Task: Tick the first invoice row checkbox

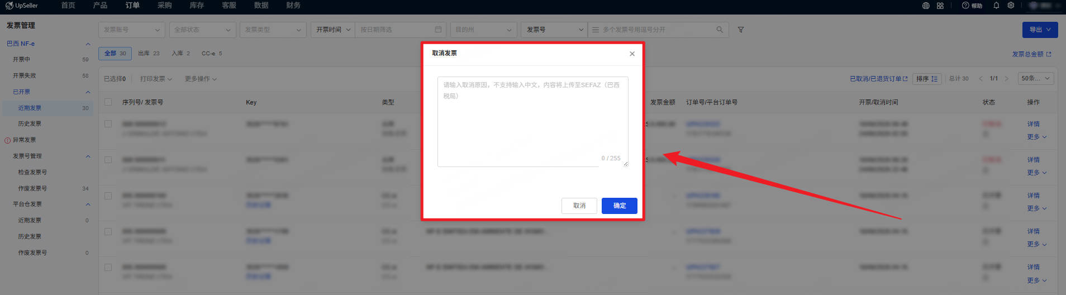Action: (108, 124)
